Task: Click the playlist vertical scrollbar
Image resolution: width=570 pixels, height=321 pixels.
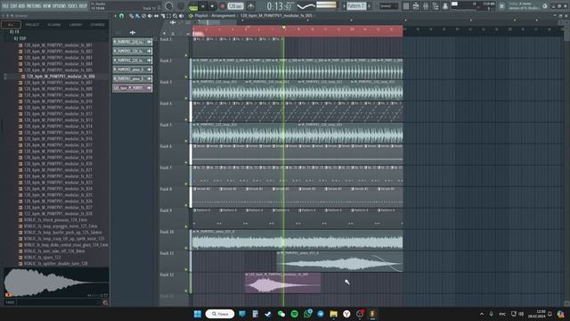Action: [566, 164]
